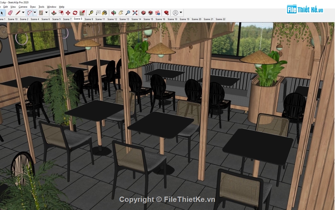The image size is (335, 210).
Task: Switch to the Scene 6 tab
Action: (45, 19)
